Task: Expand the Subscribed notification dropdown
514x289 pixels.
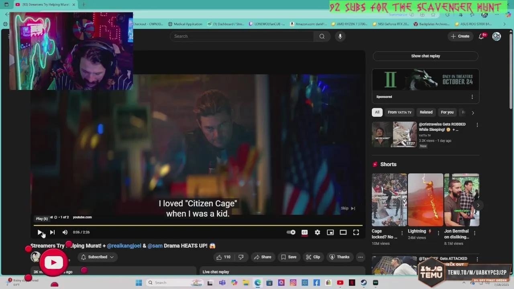Action: coord(98,257)
